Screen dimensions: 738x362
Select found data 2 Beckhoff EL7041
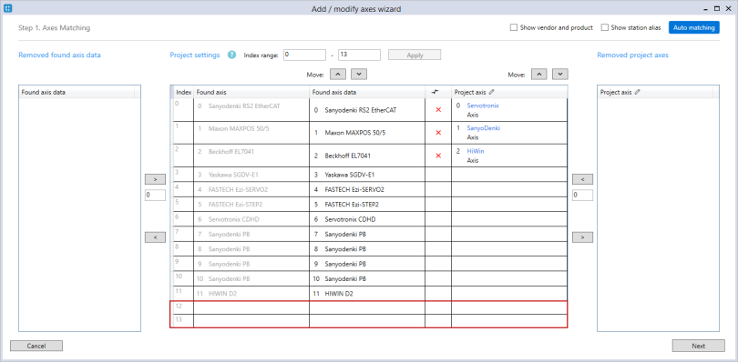[367, 156]
